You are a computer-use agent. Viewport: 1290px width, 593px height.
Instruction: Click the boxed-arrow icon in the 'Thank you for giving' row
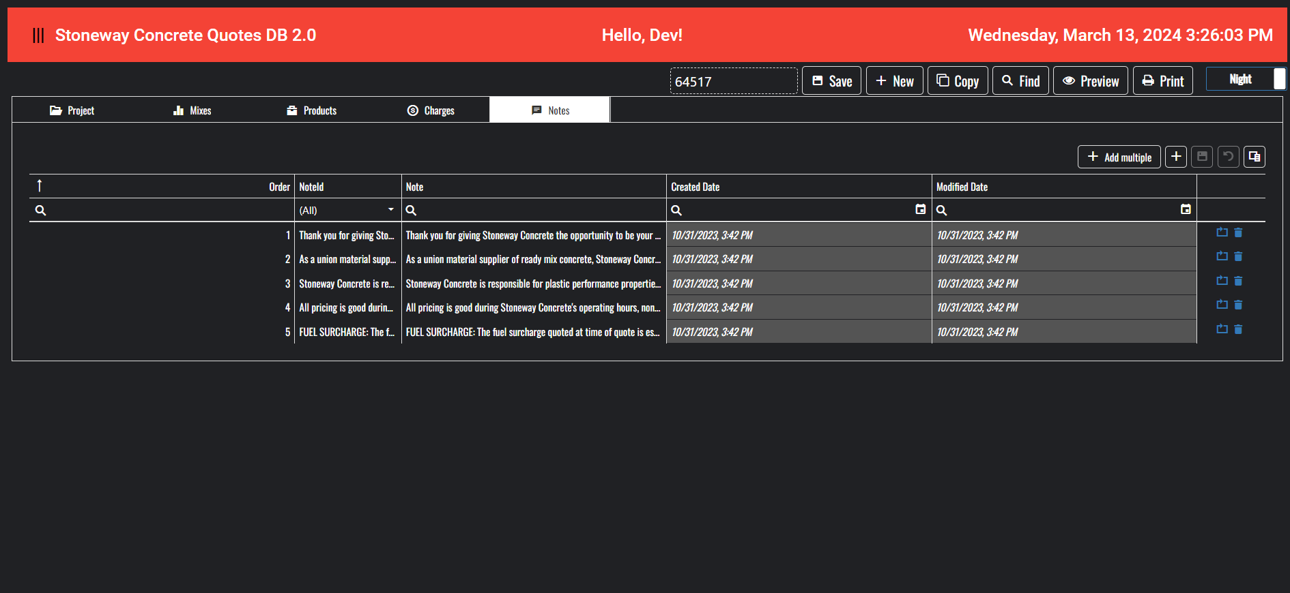pyautogui.click(x=1222, y=232)
